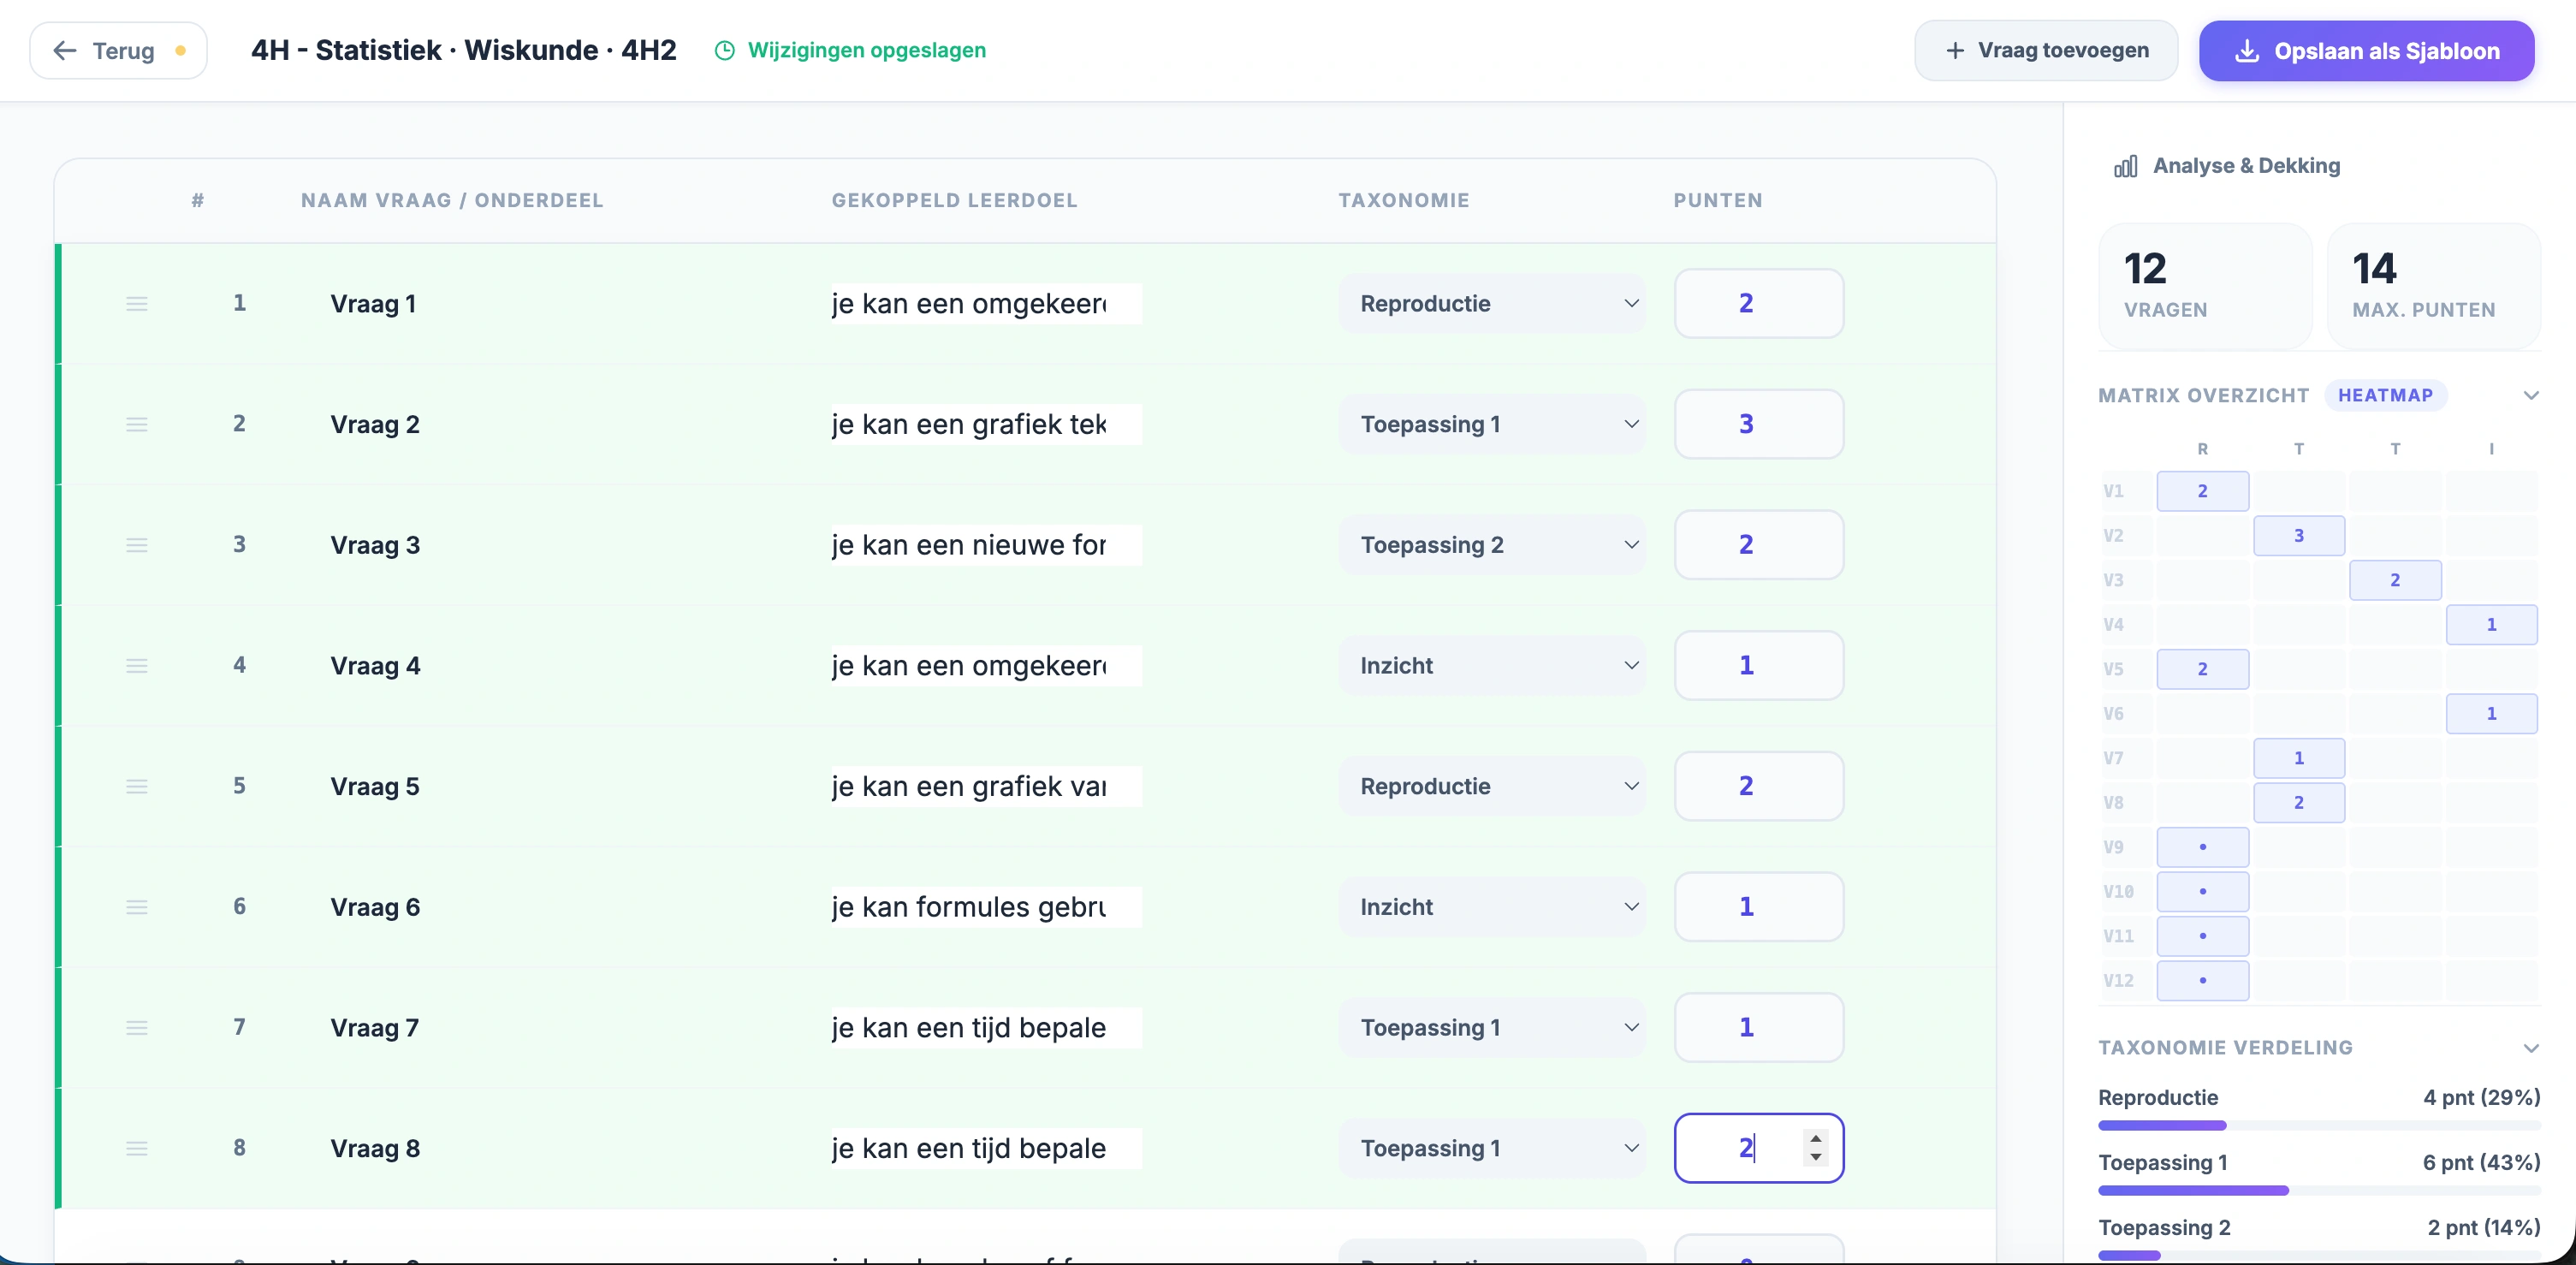
Task: Toggle the HEATMAP view in Matrix Overzicht
Action: coord(2387,395)
